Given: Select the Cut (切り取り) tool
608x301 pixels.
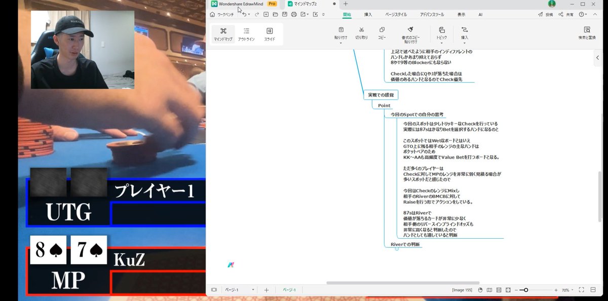Looking at the screenshot, I should (x=361, y=32).
